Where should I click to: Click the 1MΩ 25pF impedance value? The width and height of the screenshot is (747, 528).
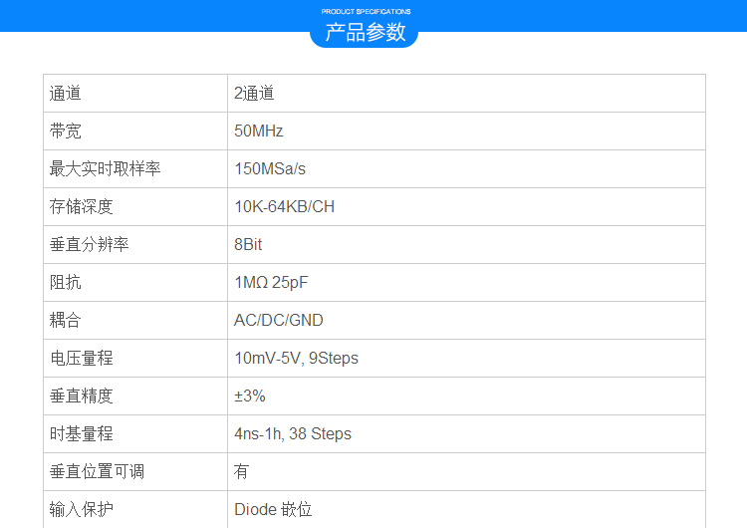(x=271, y=283)
